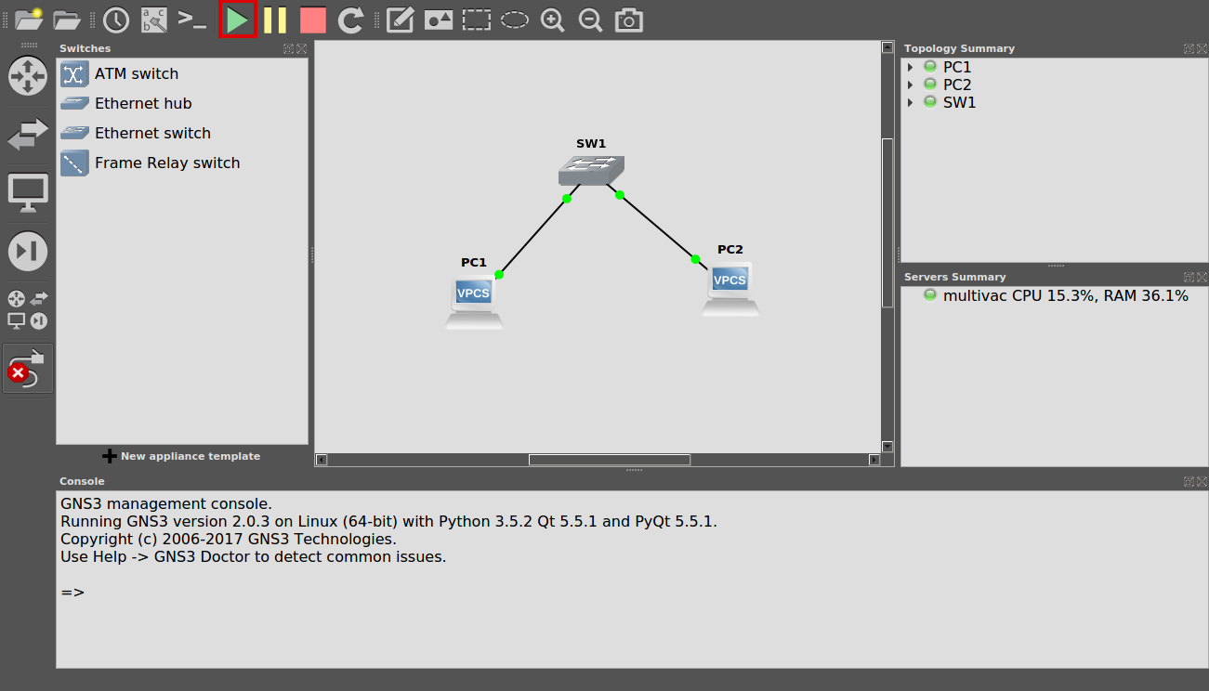Select Ethernet switch from the list
The height and width of the screenshot is (691, 1209).
point(182,134)
